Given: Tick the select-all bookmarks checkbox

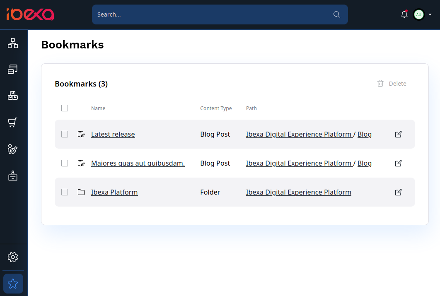Looking at the screenshot, I should pos(65,108).
